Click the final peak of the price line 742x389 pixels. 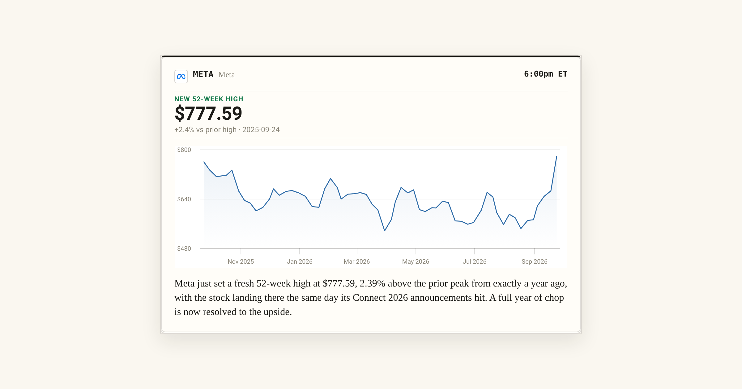tap(556, 157)
